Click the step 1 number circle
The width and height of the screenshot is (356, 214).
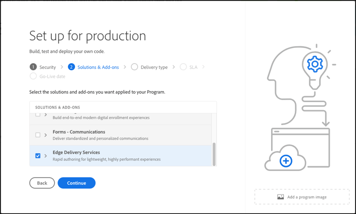[33, 67]
